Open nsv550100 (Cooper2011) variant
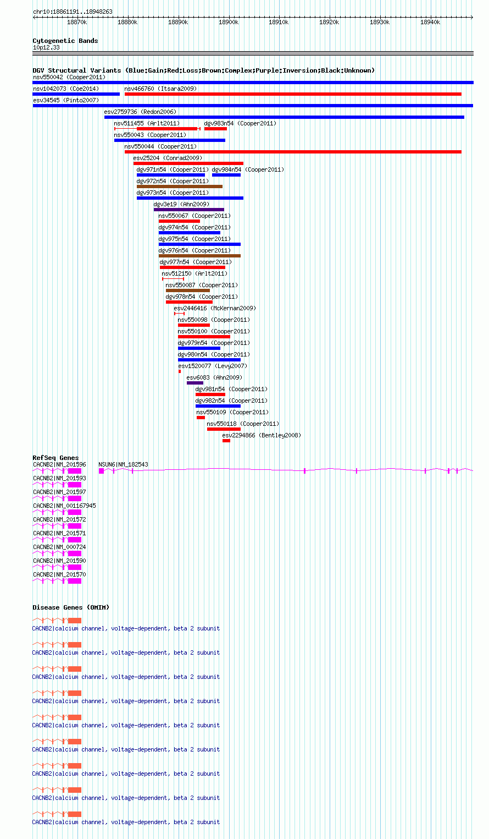Viewport: 489px width, 839px height. pos(204,337)
